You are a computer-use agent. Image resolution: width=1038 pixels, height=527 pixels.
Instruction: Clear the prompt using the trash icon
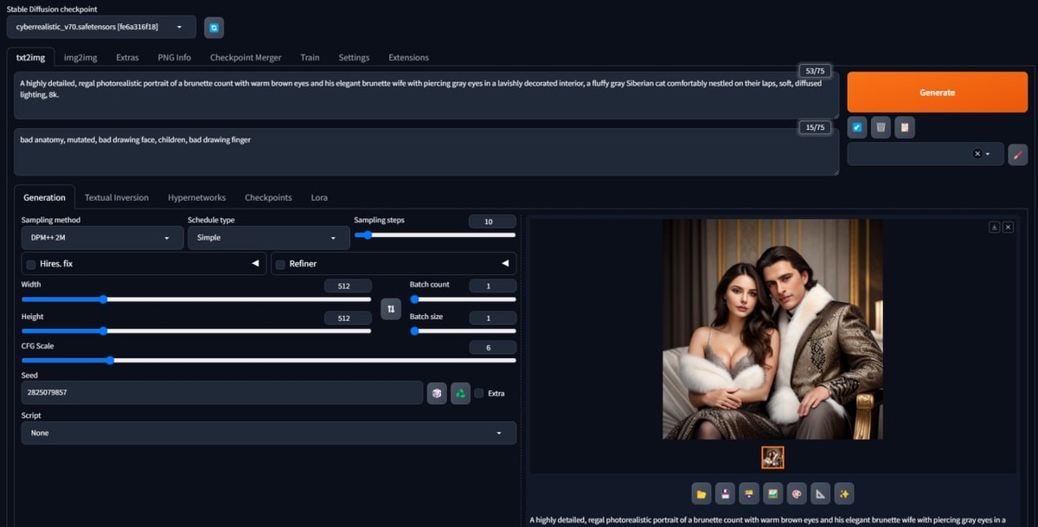(x=880, y=127)
